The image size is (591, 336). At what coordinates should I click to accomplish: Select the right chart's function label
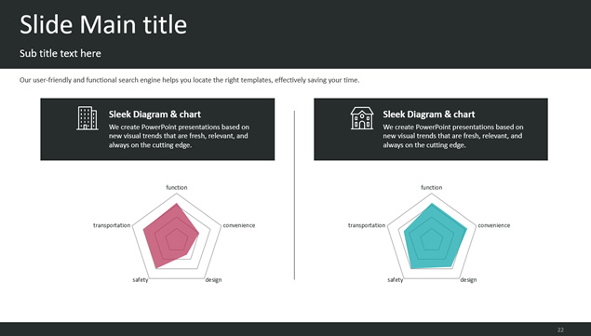coord(432,187)
